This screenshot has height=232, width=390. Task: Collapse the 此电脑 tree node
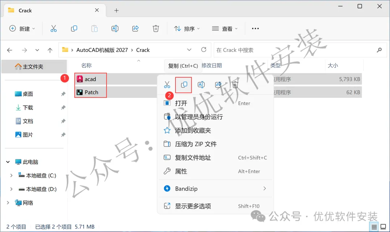click(8, 162)
